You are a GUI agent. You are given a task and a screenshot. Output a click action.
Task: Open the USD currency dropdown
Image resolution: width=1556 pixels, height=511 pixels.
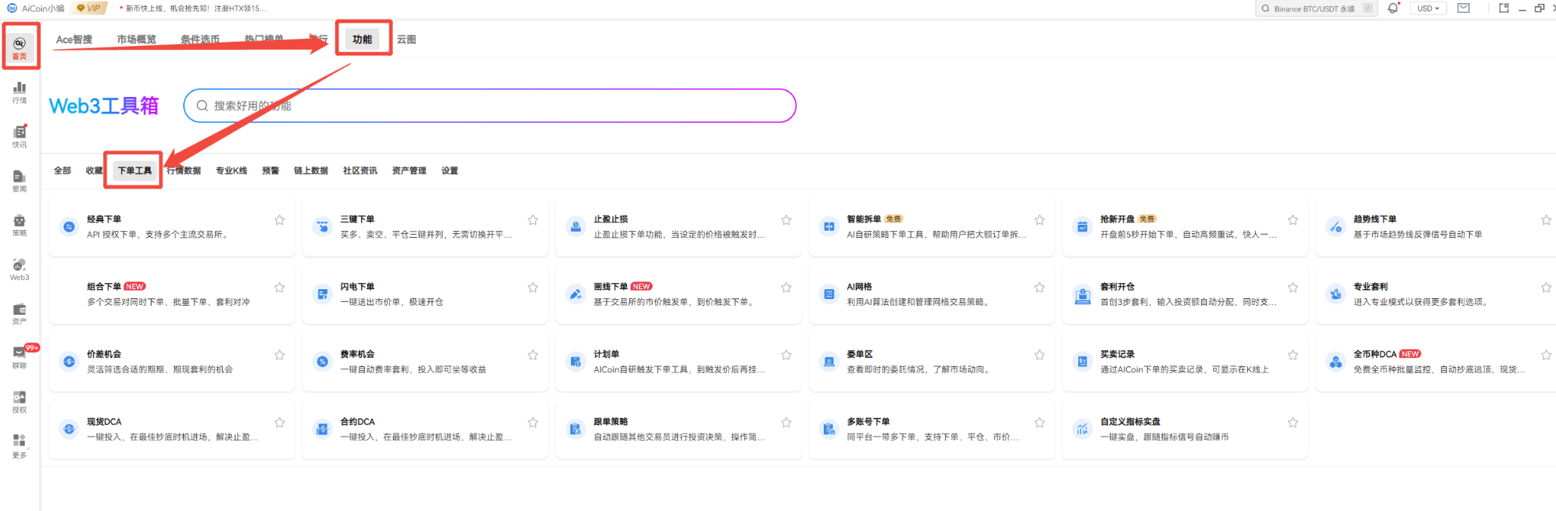[1428, 8]
